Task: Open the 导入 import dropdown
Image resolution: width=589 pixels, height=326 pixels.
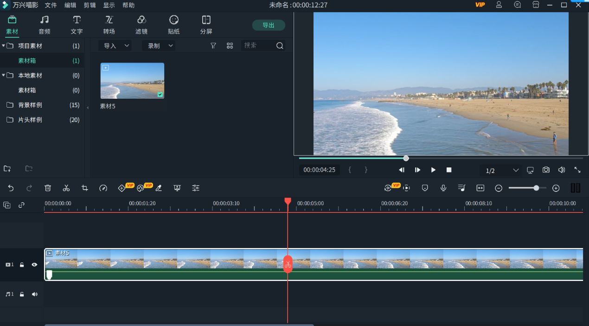Action: click(x=115, y=45)
